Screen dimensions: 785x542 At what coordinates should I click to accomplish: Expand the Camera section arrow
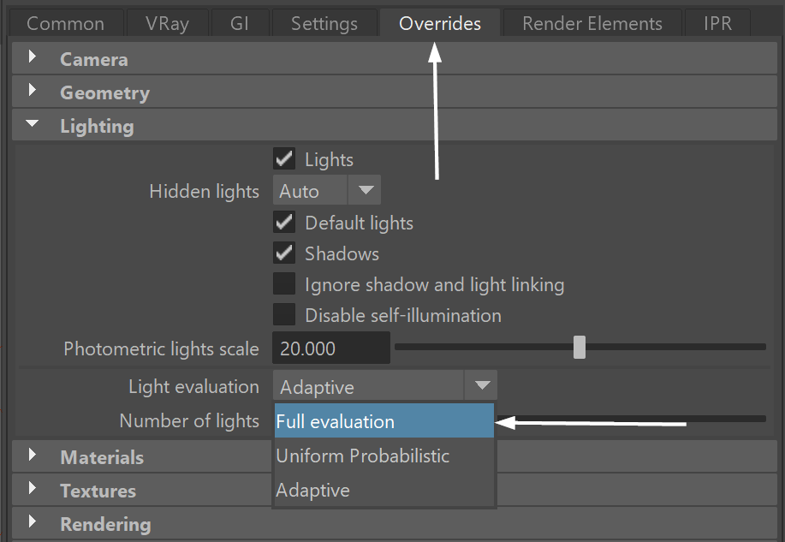pyautogui.click(x=33, y=57)
